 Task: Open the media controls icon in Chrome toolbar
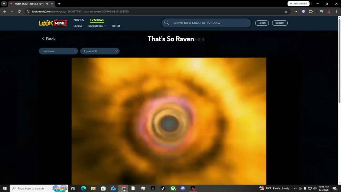[322, 11]
